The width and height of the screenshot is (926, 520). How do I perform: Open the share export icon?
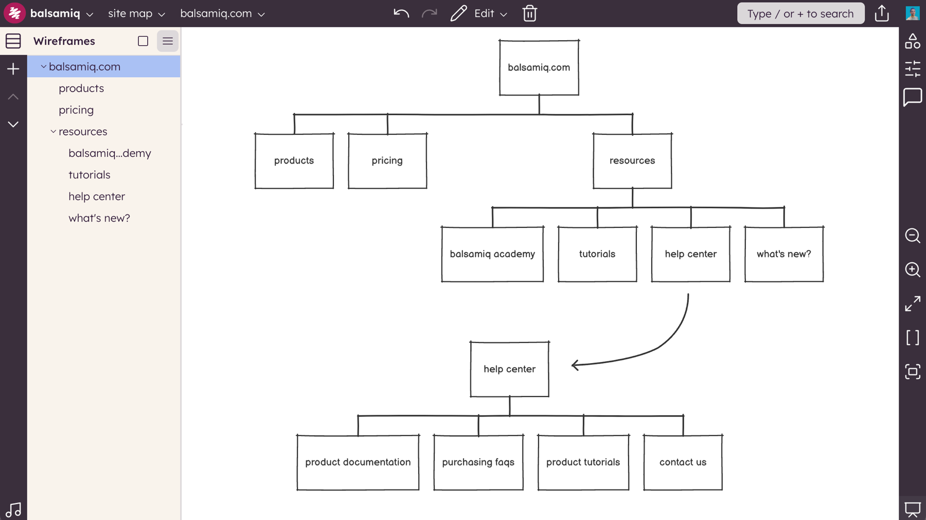(x=882, y=13)
